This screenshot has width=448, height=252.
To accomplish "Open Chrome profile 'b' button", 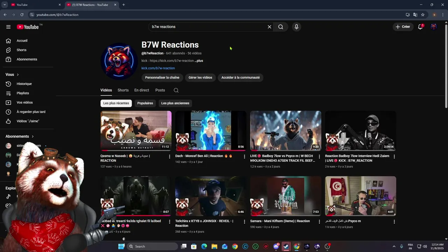I will tap(434, 15).
